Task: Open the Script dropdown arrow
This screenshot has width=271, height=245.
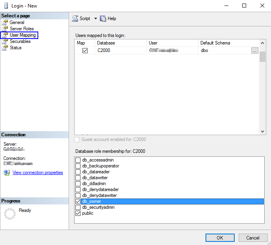Action: (x=95, y=19)
